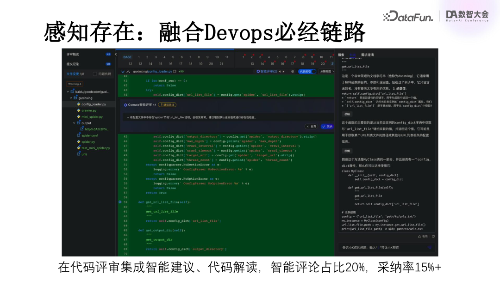Click the +99 added lines count
The height and width of the screenshot is (281, 500).
[x=181, y=72]
